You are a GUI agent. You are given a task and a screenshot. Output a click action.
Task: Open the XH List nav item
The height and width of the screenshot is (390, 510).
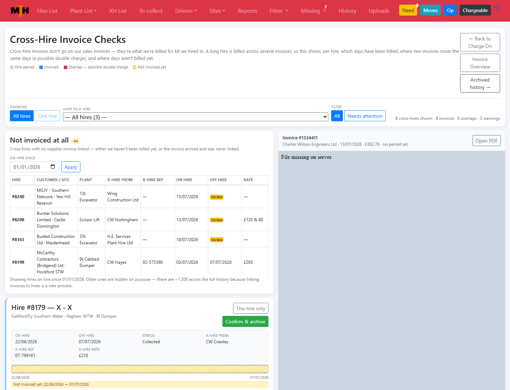[118, 11]
